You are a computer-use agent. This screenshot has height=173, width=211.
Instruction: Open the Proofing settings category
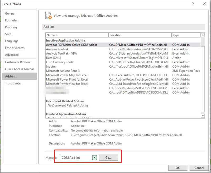pos(11,27)
